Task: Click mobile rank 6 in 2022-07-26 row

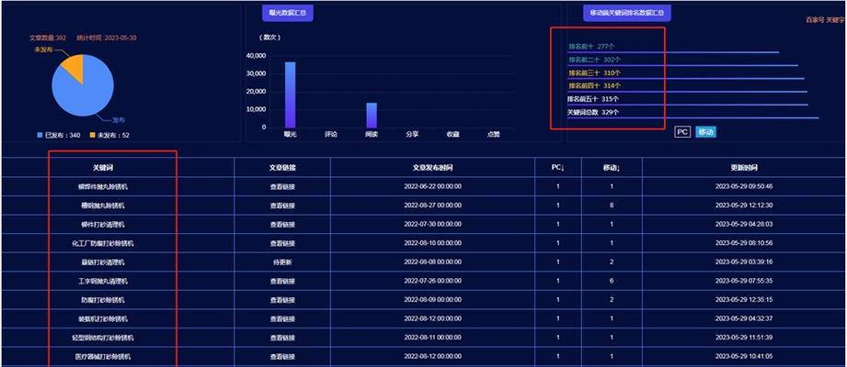Action: tap(612, 282)
